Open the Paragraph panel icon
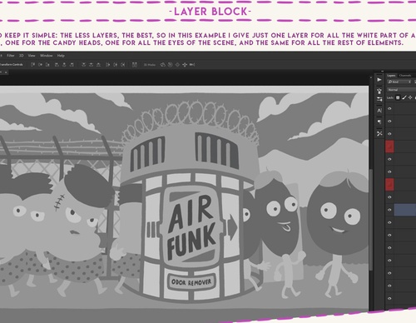The height and width of the screenshot is (323, 416). 379,122
